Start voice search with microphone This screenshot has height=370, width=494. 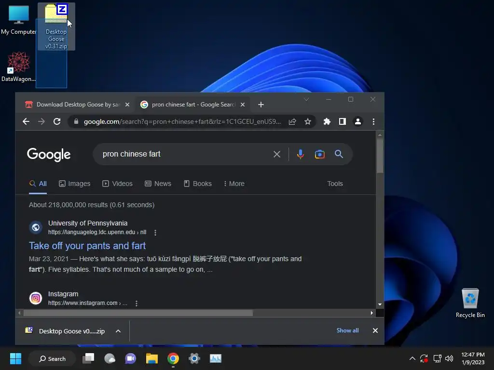click(301, 154)
